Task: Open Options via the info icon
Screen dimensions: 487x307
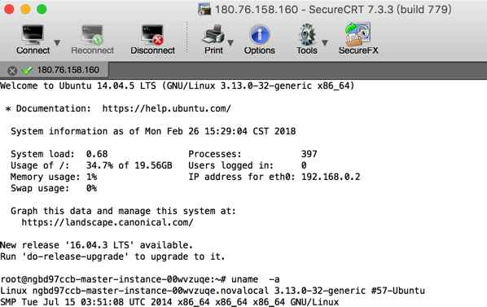Action: (259, 34)
